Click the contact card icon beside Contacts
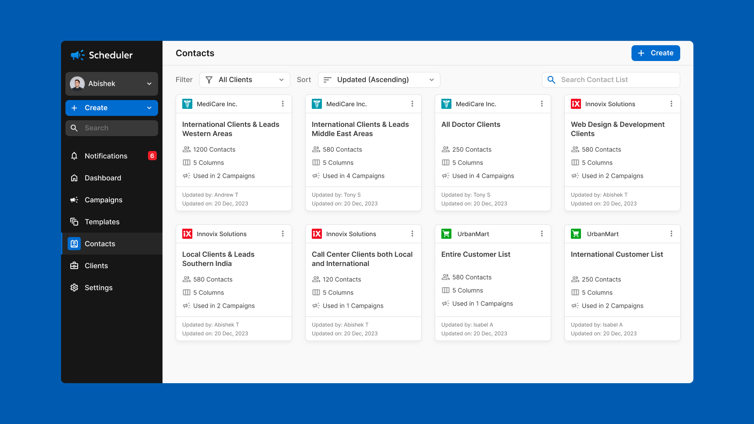Viewport: 754px width, 424px height. [74, 244]
